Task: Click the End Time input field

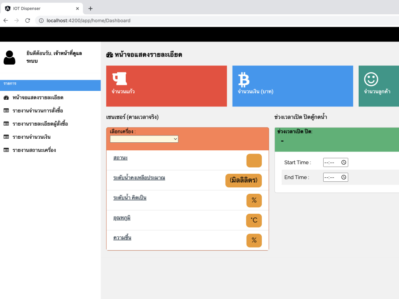Action: 336,177
